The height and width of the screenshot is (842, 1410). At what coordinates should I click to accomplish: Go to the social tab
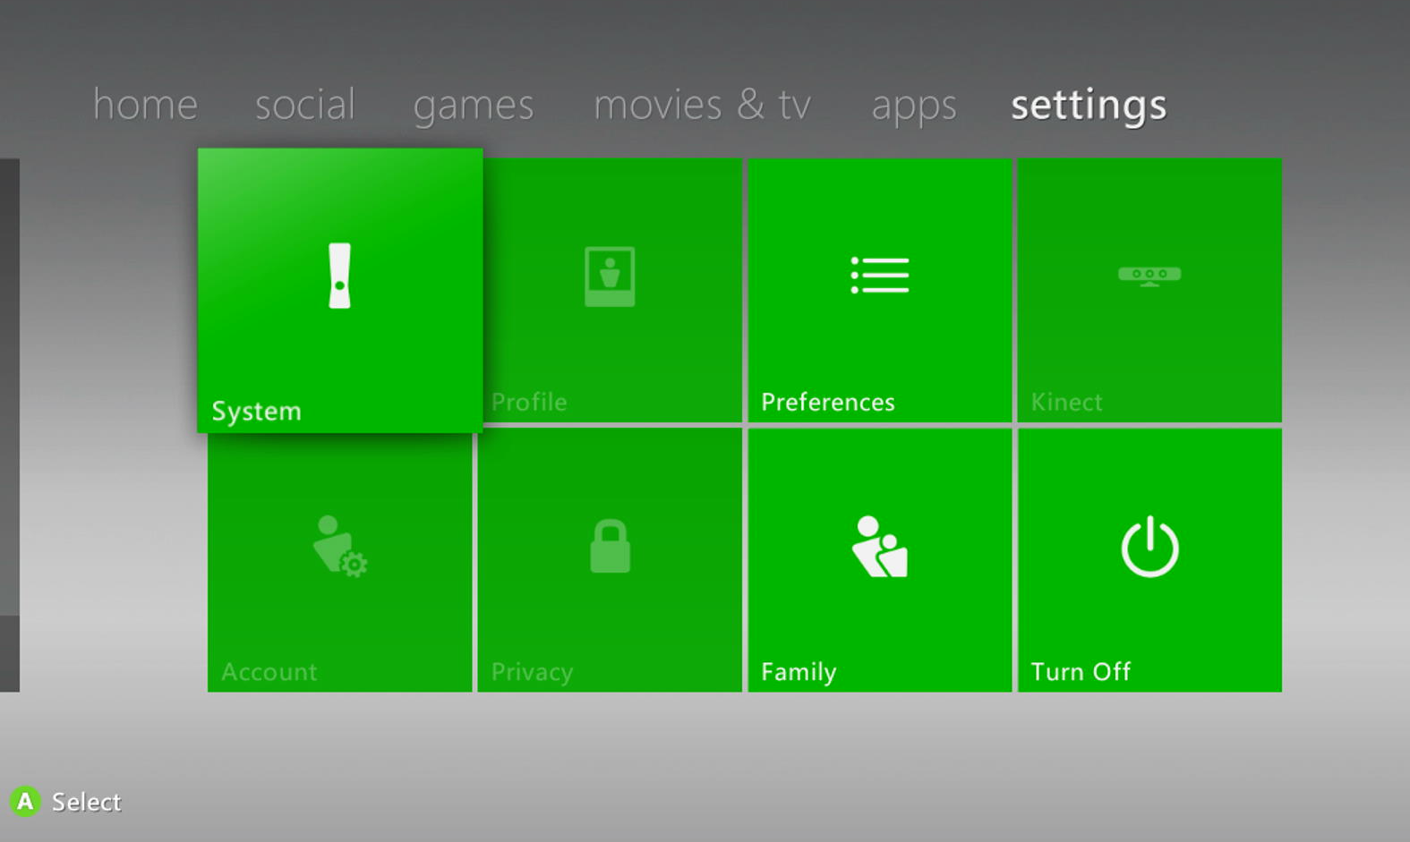(305, 105)
